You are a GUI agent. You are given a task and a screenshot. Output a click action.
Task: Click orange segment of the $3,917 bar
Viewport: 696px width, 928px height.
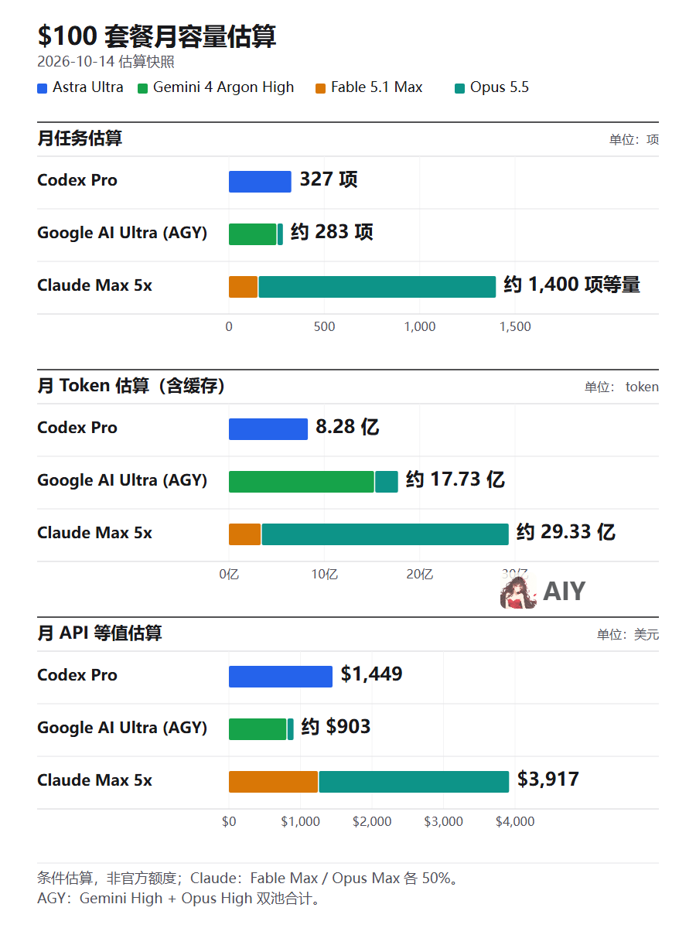pos(273,782)
